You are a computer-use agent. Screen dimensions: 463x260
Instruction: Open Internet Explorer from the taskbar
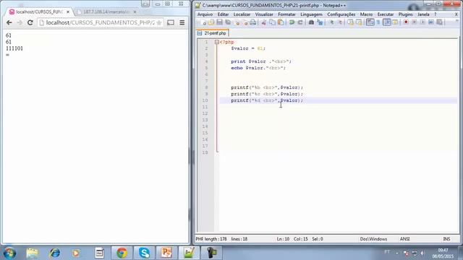point(55,253)
